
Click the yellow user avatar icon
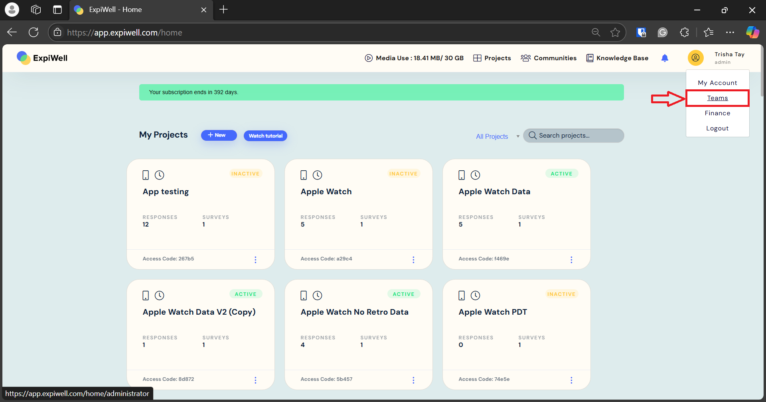coord(695,58)
